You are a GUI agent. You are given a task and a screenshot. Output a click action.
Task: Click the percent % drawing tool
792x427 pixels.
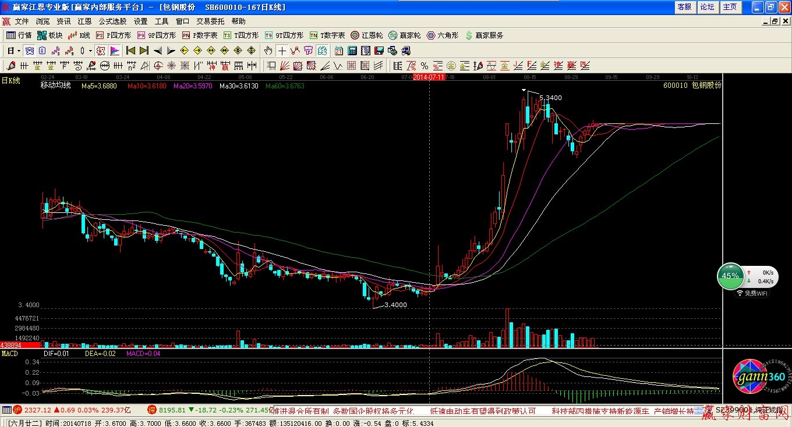425,66
